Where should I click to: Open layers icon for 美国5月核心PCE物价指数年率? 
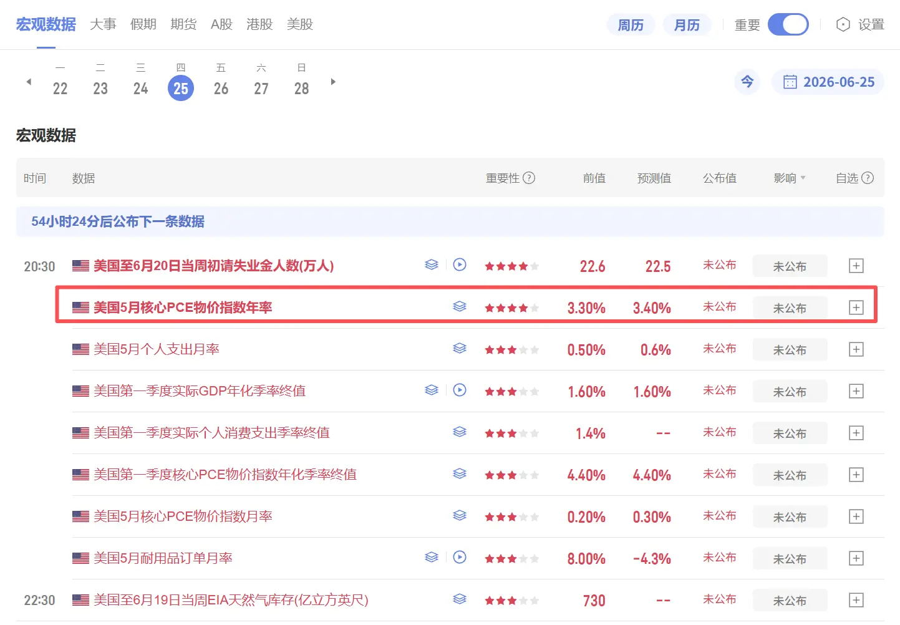[x=460, y=306]
